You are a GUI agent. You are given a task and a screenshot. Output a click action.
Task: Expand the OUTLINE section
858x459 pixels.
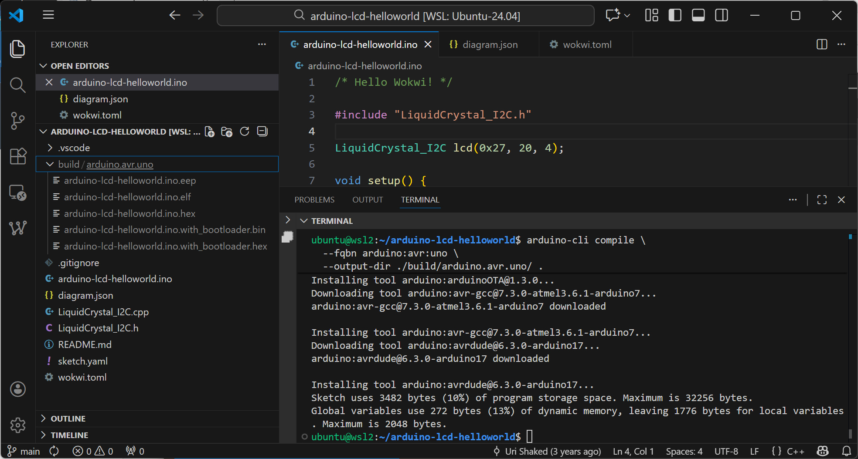point(68,418)
